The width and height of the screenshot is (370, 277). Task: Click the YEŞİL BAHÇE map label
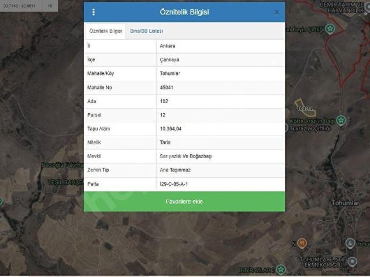(65, 182)
